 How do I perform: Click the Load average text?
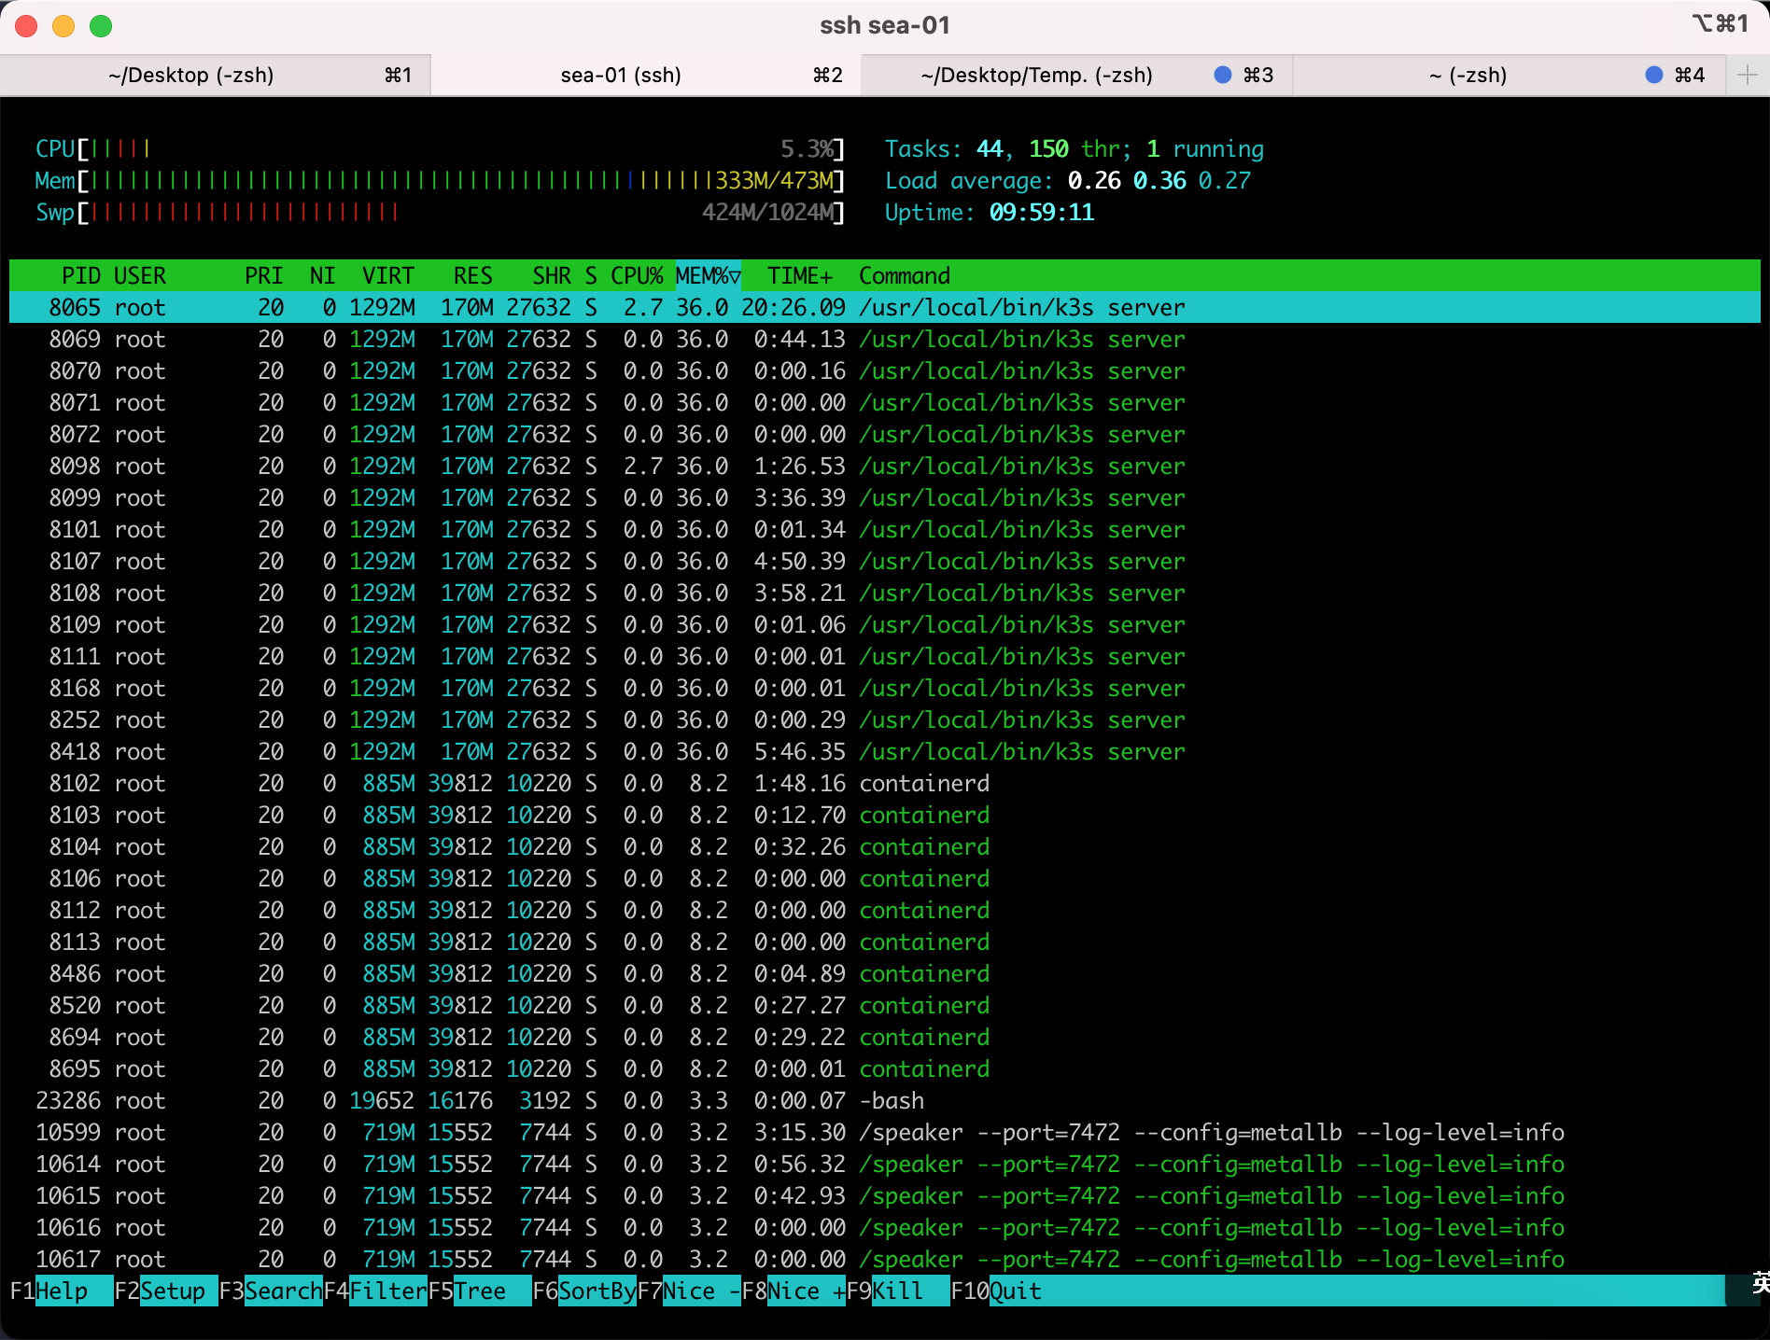[x=1067, y=180]
